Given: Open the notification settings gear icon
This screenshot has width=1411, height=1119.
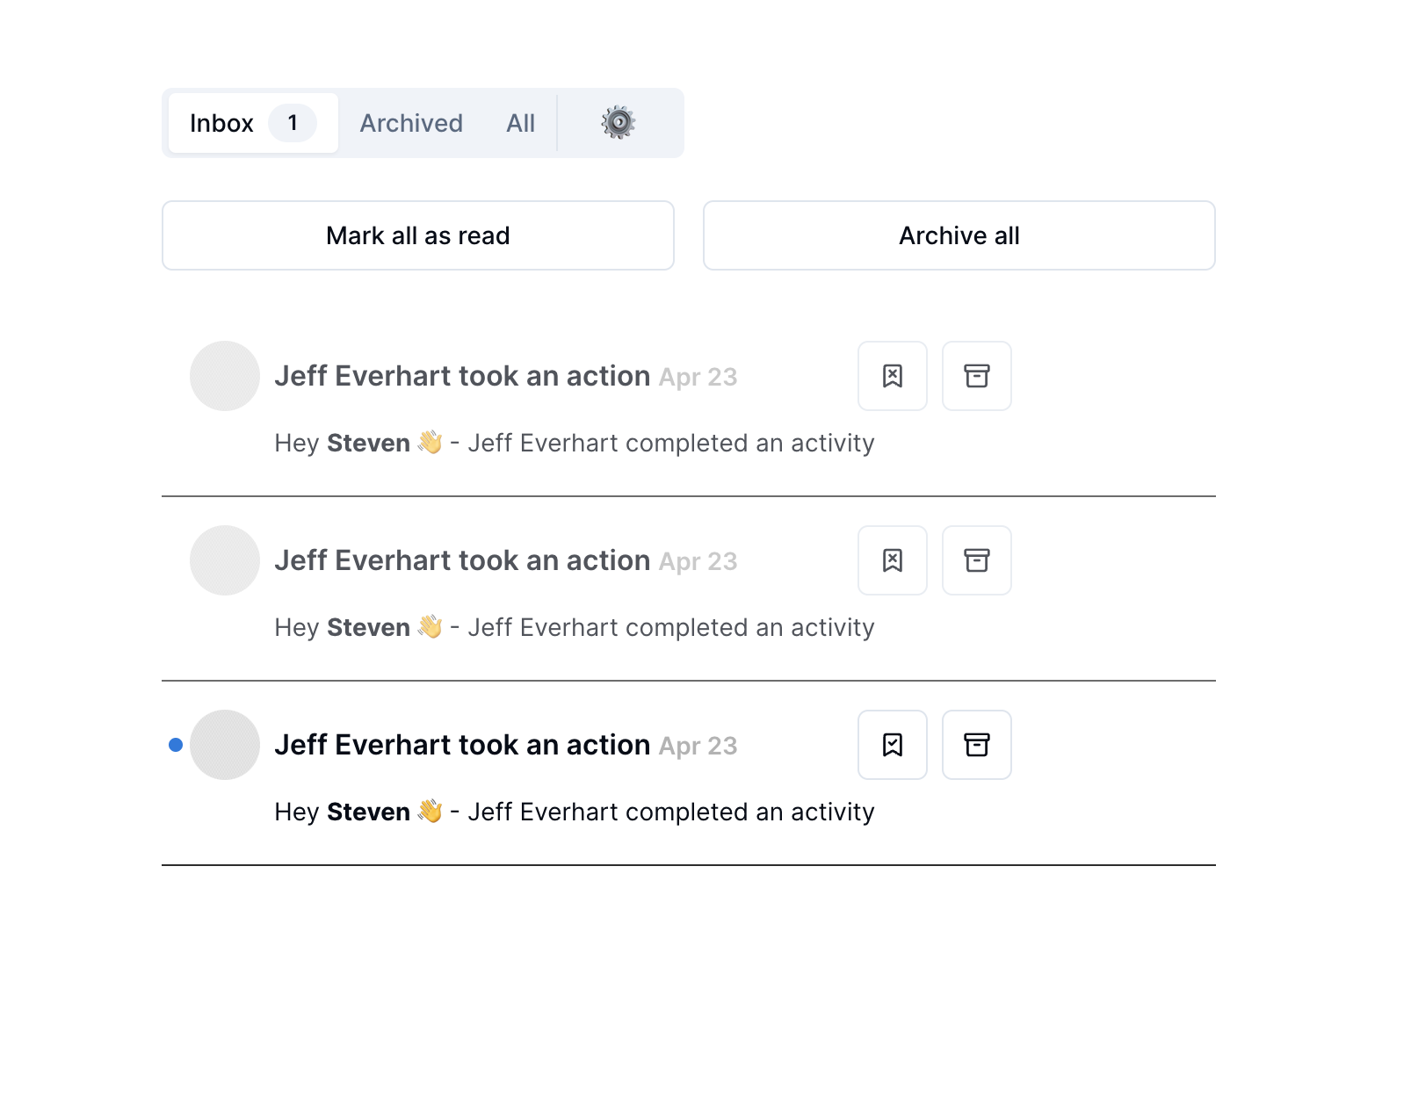Looking at the screenshot, I should pyautogui.click(x=619, y=123).
